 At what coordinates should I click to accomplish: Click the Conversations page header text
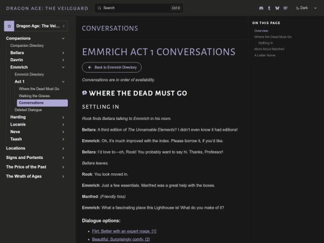tap(110, 28)
